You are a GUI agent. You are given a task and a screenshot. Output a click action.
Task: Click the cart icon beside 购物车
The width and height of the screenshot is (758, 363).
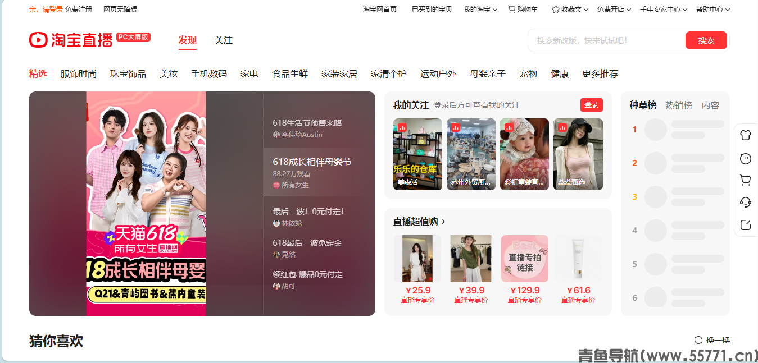(511, 9)
